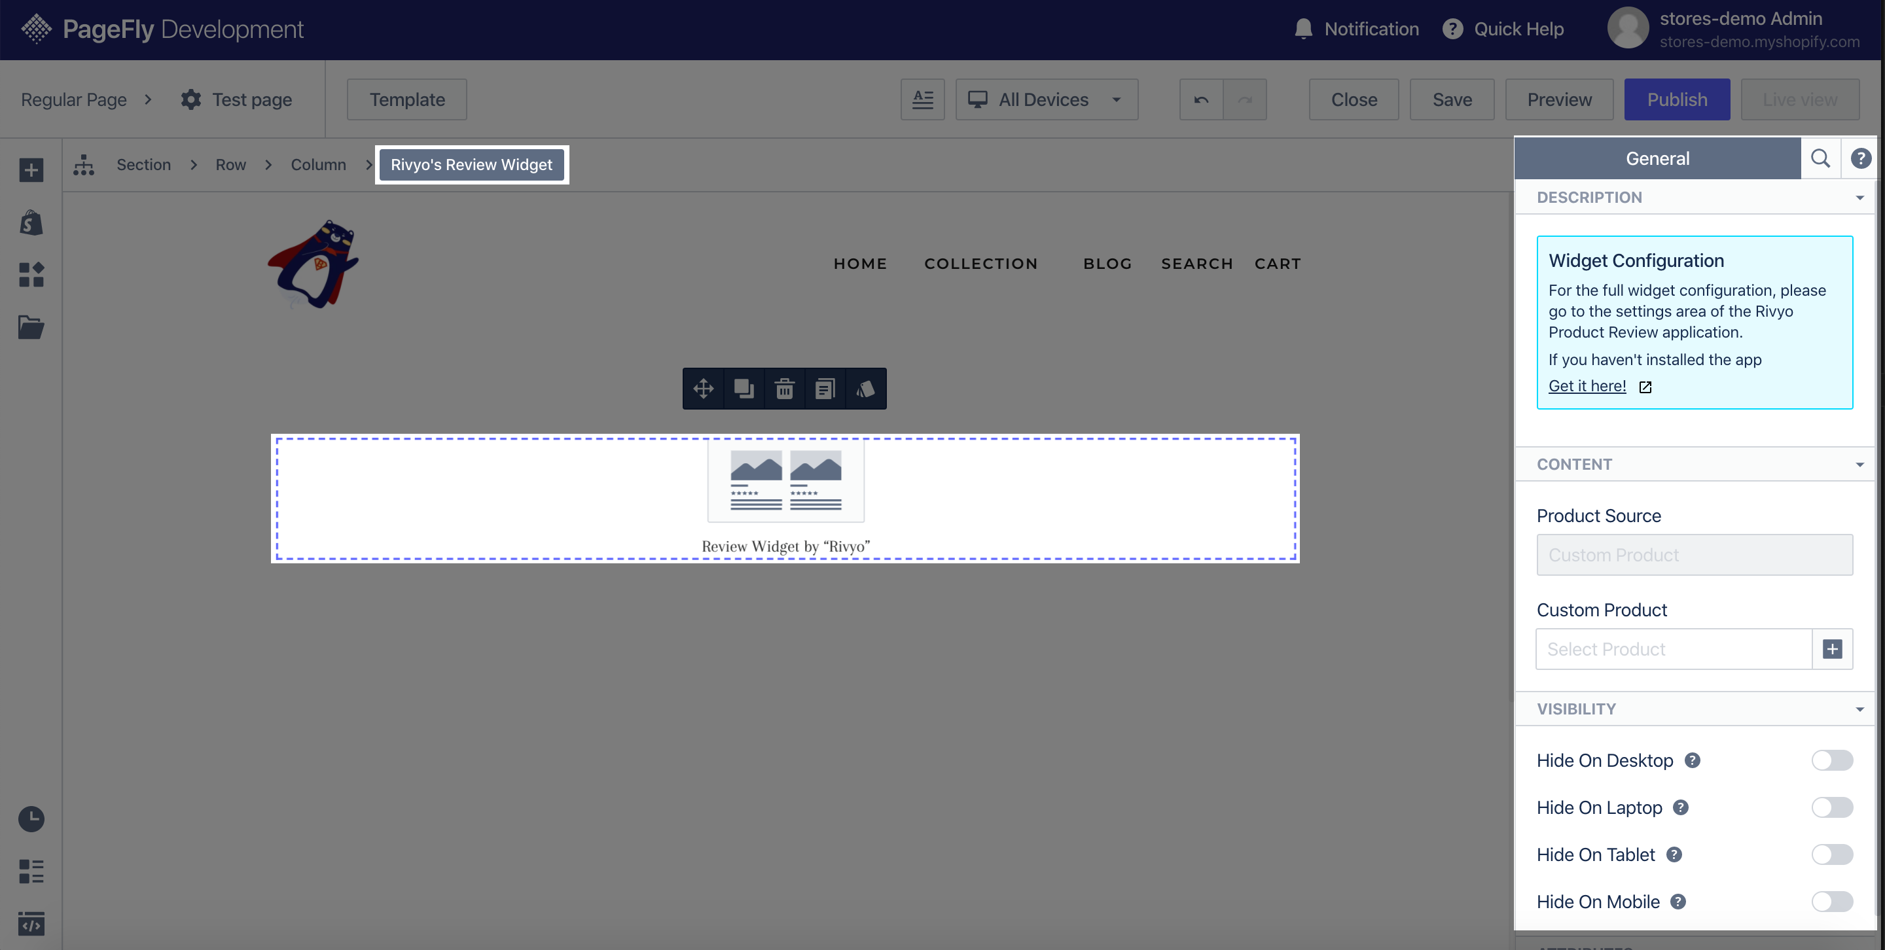The image size is (1885, 950).
Task: Click the Preview button
Action: click(1559, 99)
